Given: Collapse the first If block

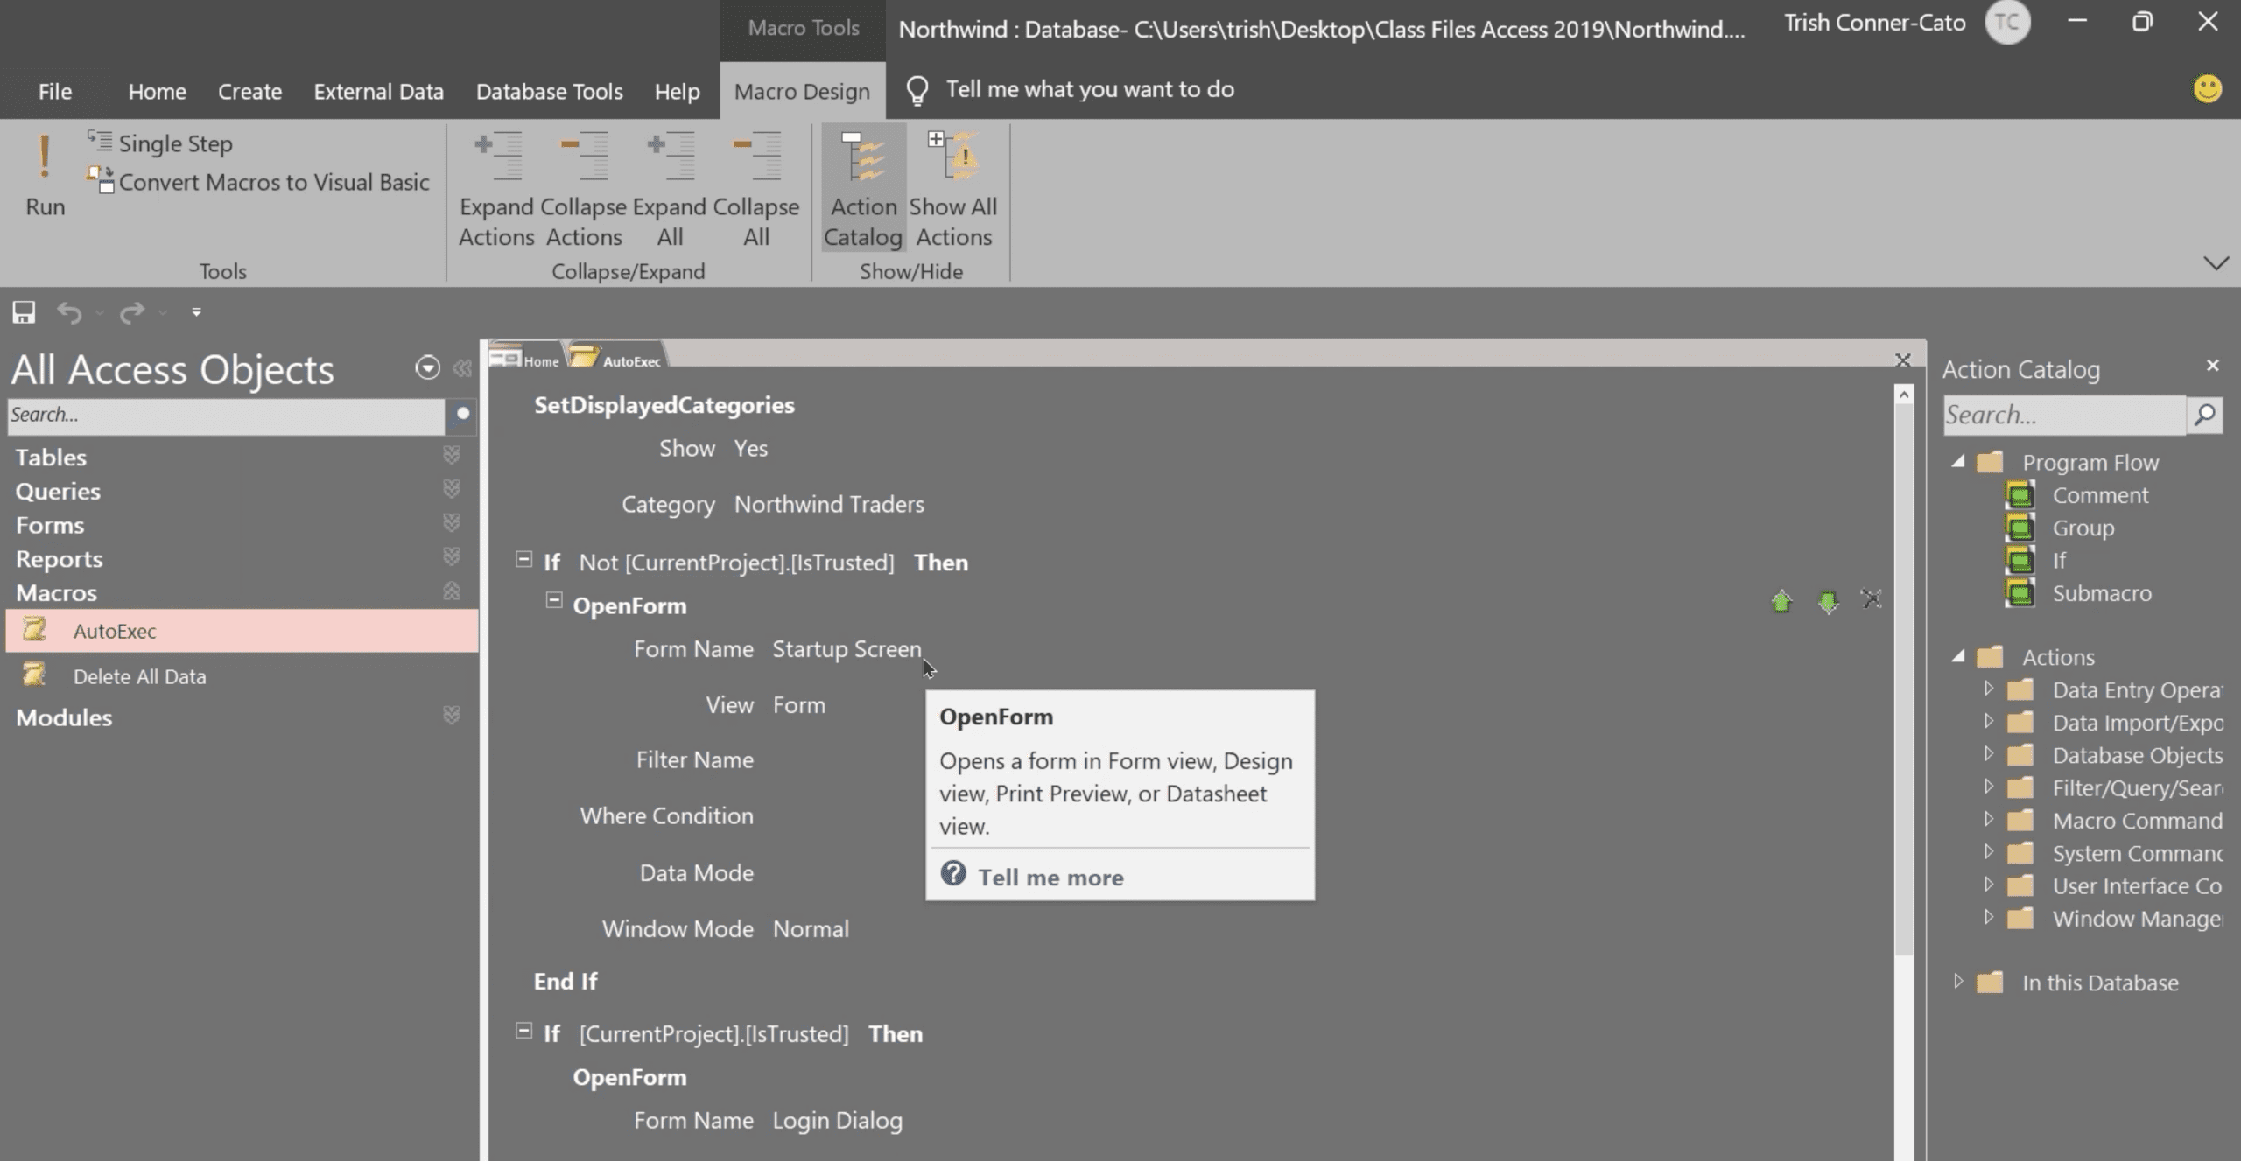Looking at the screenshot, I should [x=523, y=560].
